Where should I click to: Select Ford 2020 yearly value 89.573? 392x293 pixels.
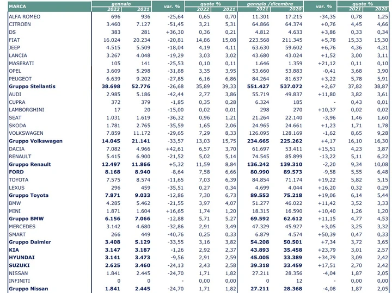point(293,172)
